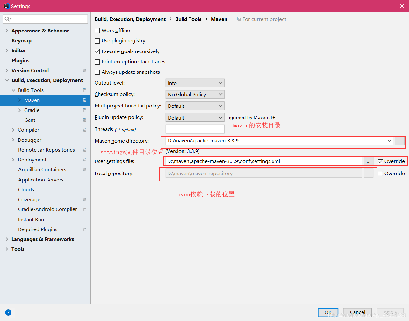Expand the Maven node arrow
409x321 pixels.
[x=20, y=100]
